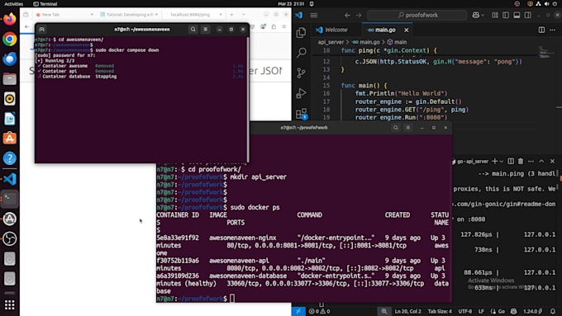Open the VS Code hamburger menu
The image size is (562, 316).
click(314, 15)
